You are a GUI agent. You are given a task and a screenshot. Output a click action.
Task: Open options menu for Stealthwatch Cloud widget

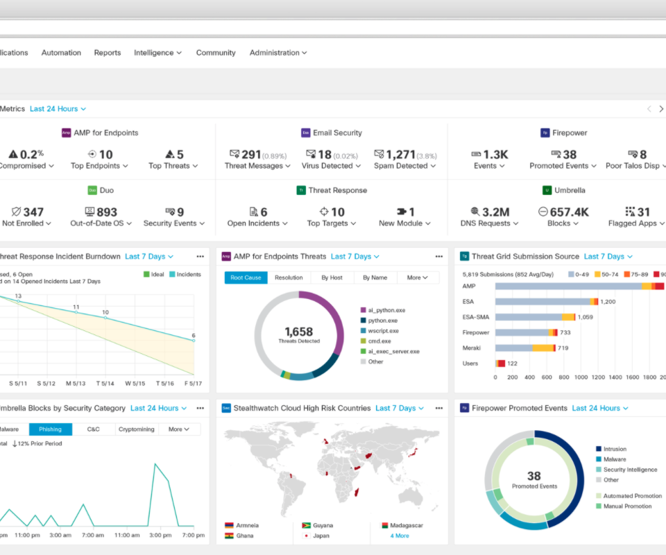click(438, 408)
